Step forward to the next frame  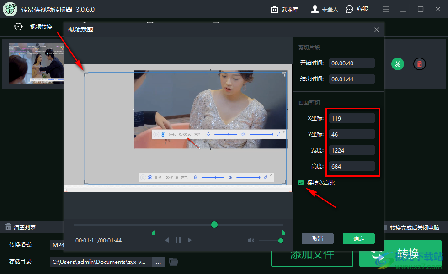coord(189,240)
